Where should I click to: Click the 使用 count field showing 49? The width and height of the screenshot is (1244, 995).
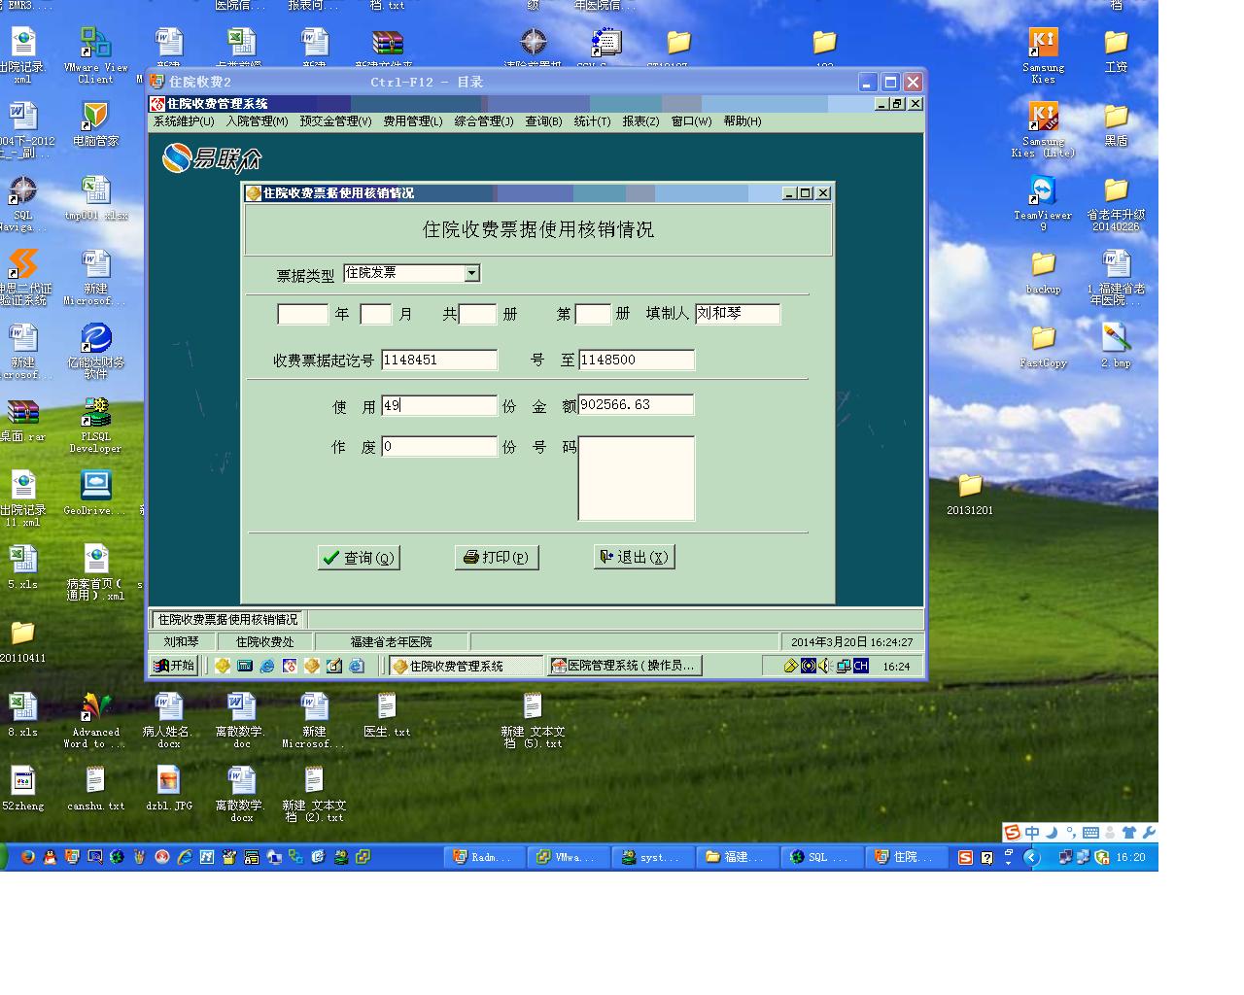point(439,405)
